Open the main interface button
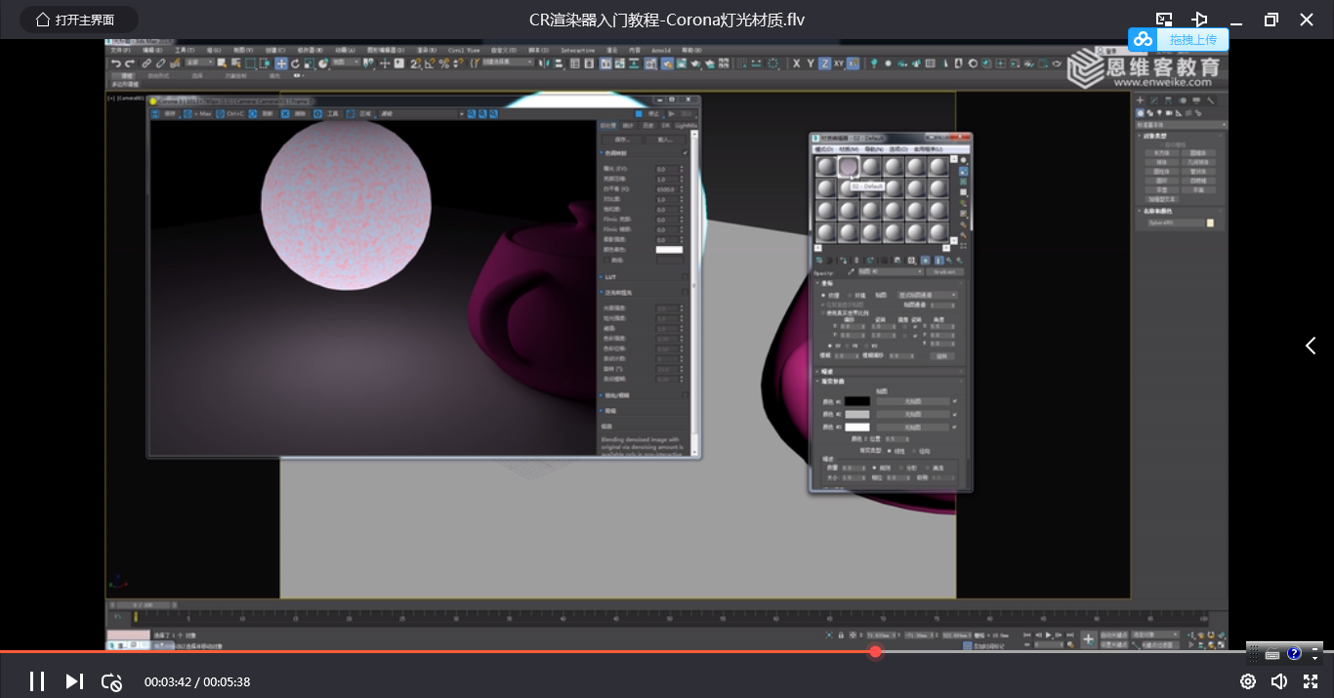Viewport: 1334px width, 698px height. pos(78,20)
